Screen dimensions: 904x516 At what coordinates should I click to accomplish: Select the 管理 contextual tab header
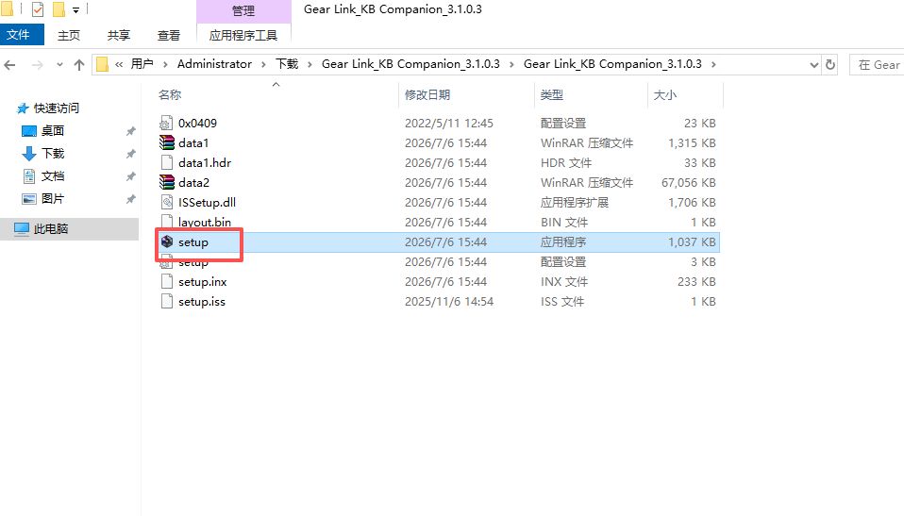tap(243, 10)
